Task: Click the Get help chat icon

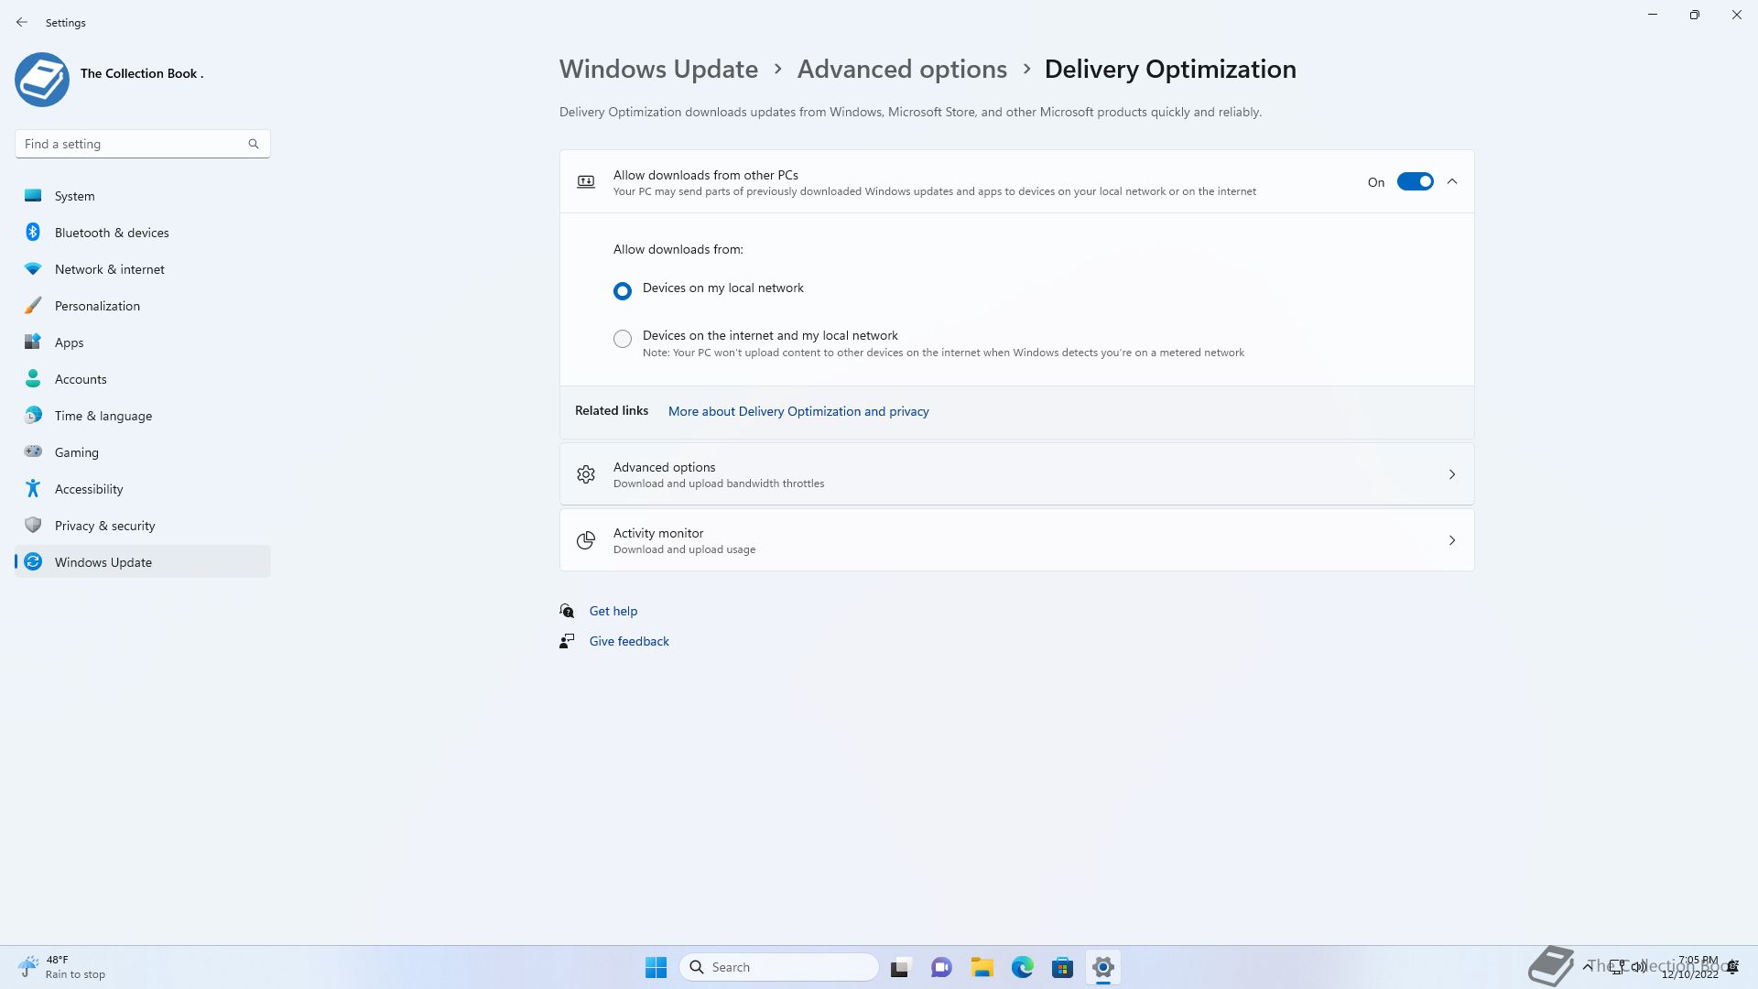Action: 567,611
